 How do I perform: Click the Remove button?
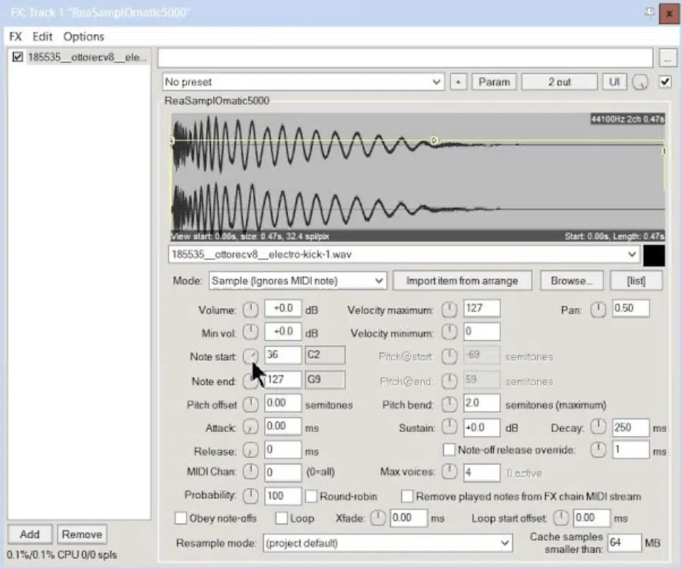coord(82,534)
